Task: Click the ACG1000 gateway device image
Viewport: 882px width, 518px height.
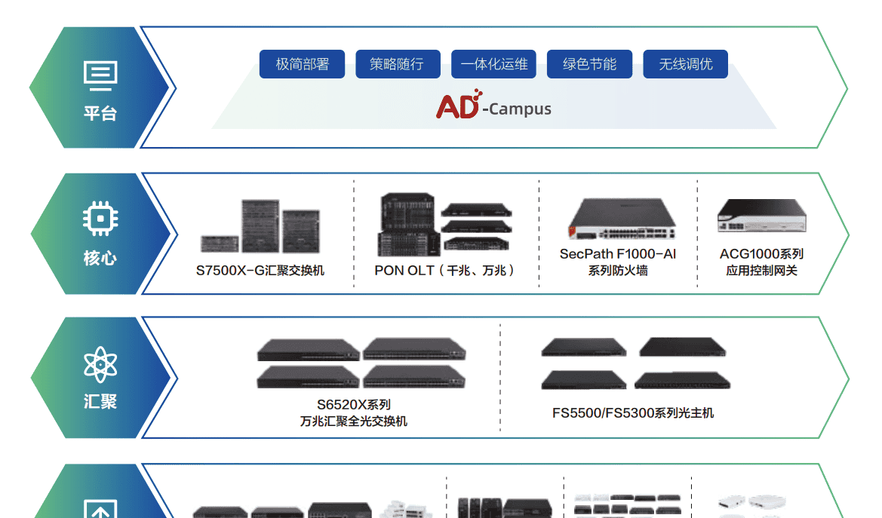Action: 761,216
